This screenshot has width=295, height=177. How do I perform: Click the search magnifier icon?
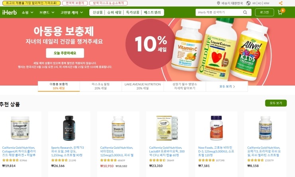[x=245, y=12]
